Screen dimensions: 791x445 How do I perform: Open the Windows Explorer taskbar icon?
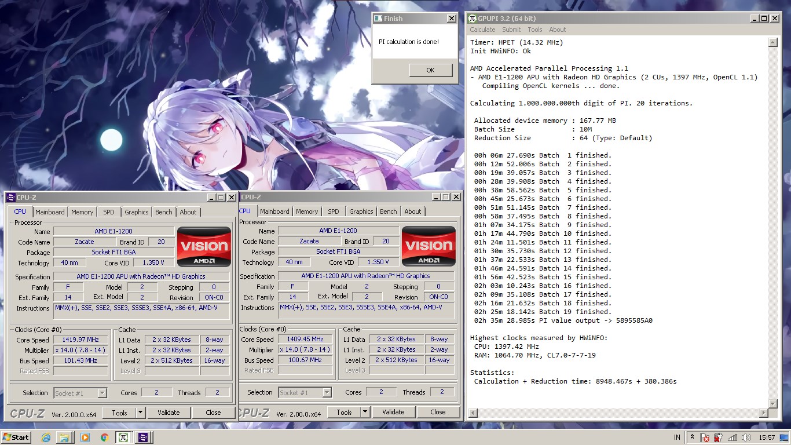[x=64, y=437]
